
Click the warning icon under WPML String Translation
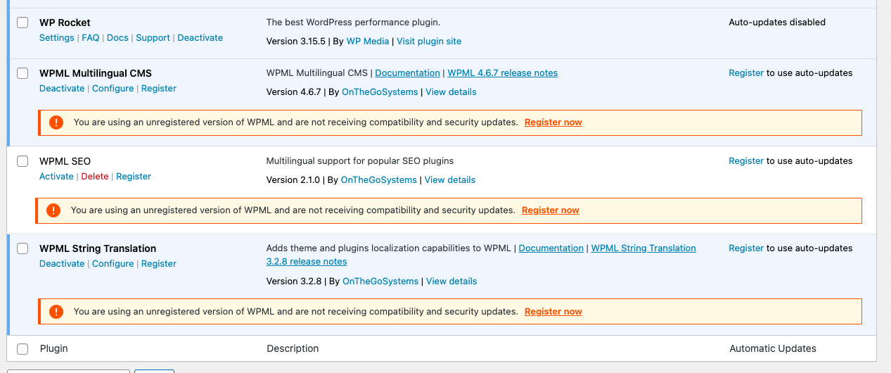[x=56, y=312]
